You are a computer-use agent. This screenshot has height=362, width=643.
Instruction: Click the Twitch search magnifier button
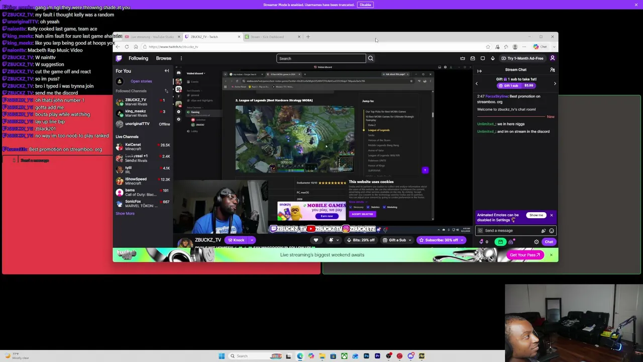pos(371,58)
